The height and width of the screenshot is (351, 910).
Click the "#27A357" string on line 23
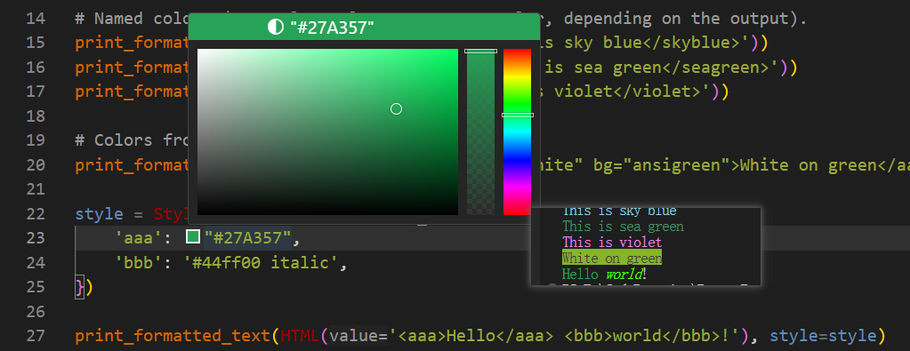coord(246,238)
